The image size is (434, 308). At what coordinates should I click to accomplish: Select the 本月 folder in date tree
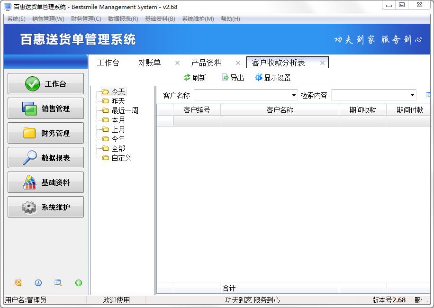pos(118,120)
